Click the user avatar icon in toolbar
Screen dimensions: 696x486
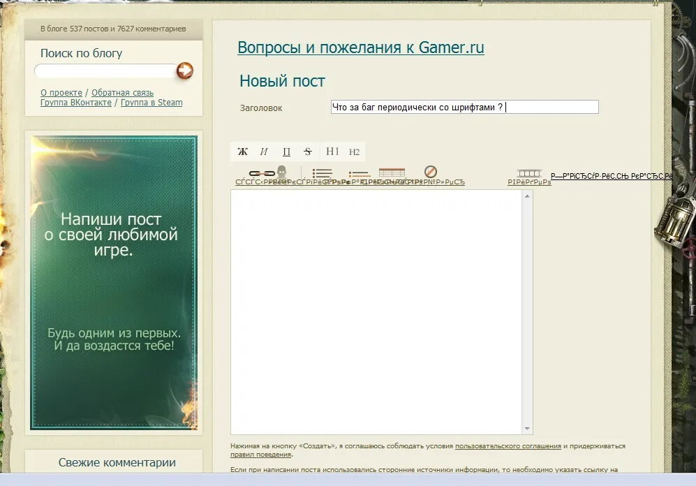coord(282,172)
